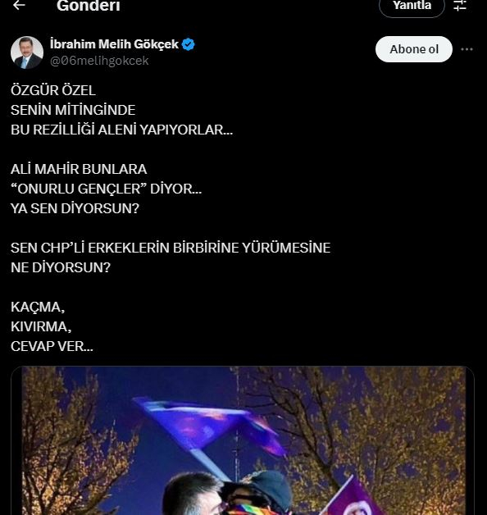Open the attached tweet photo
This screenshot has width=487, height=515.
pyautogui.click(x=243, y=440)
